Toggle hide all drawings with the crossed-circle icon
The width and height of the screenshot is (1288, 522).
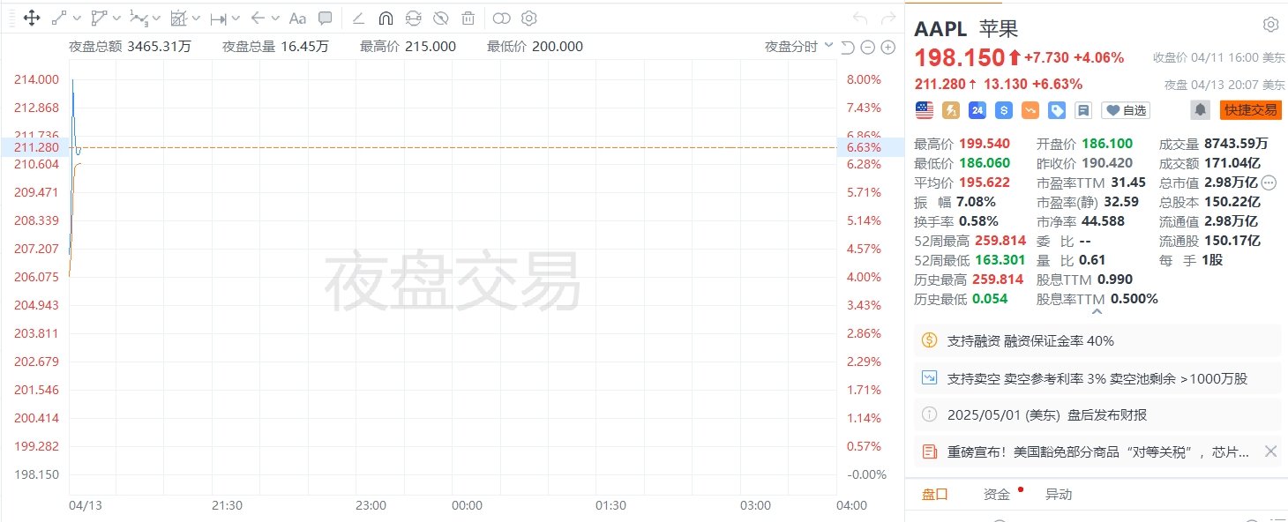[441, 18]
